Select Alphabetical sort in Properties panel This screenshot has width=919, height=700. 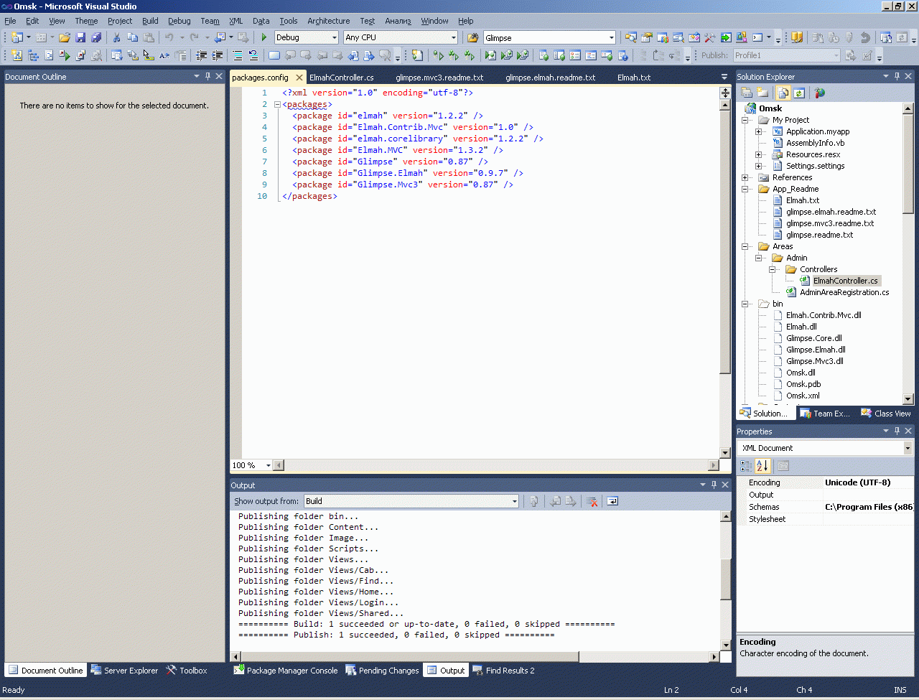pyautogui.click(x=762, y=466)
